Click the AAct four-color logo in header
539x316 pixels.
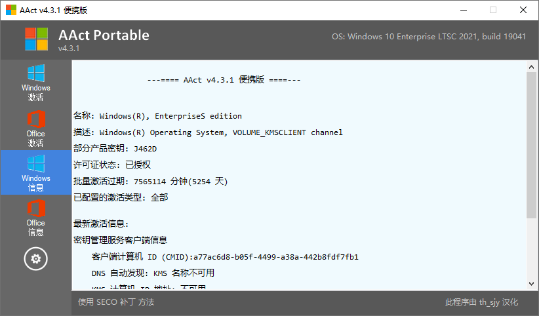coord(37,39)
